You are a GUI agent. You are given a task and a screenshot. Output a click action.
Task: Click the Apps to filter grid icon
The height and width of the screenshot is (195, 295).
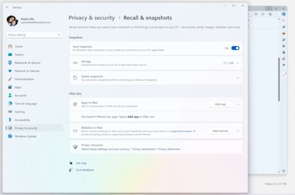click(x=75, y=105)
